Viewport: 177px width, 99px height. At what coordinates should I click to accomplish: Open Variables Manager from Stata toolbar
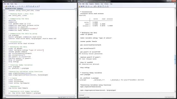103,6
